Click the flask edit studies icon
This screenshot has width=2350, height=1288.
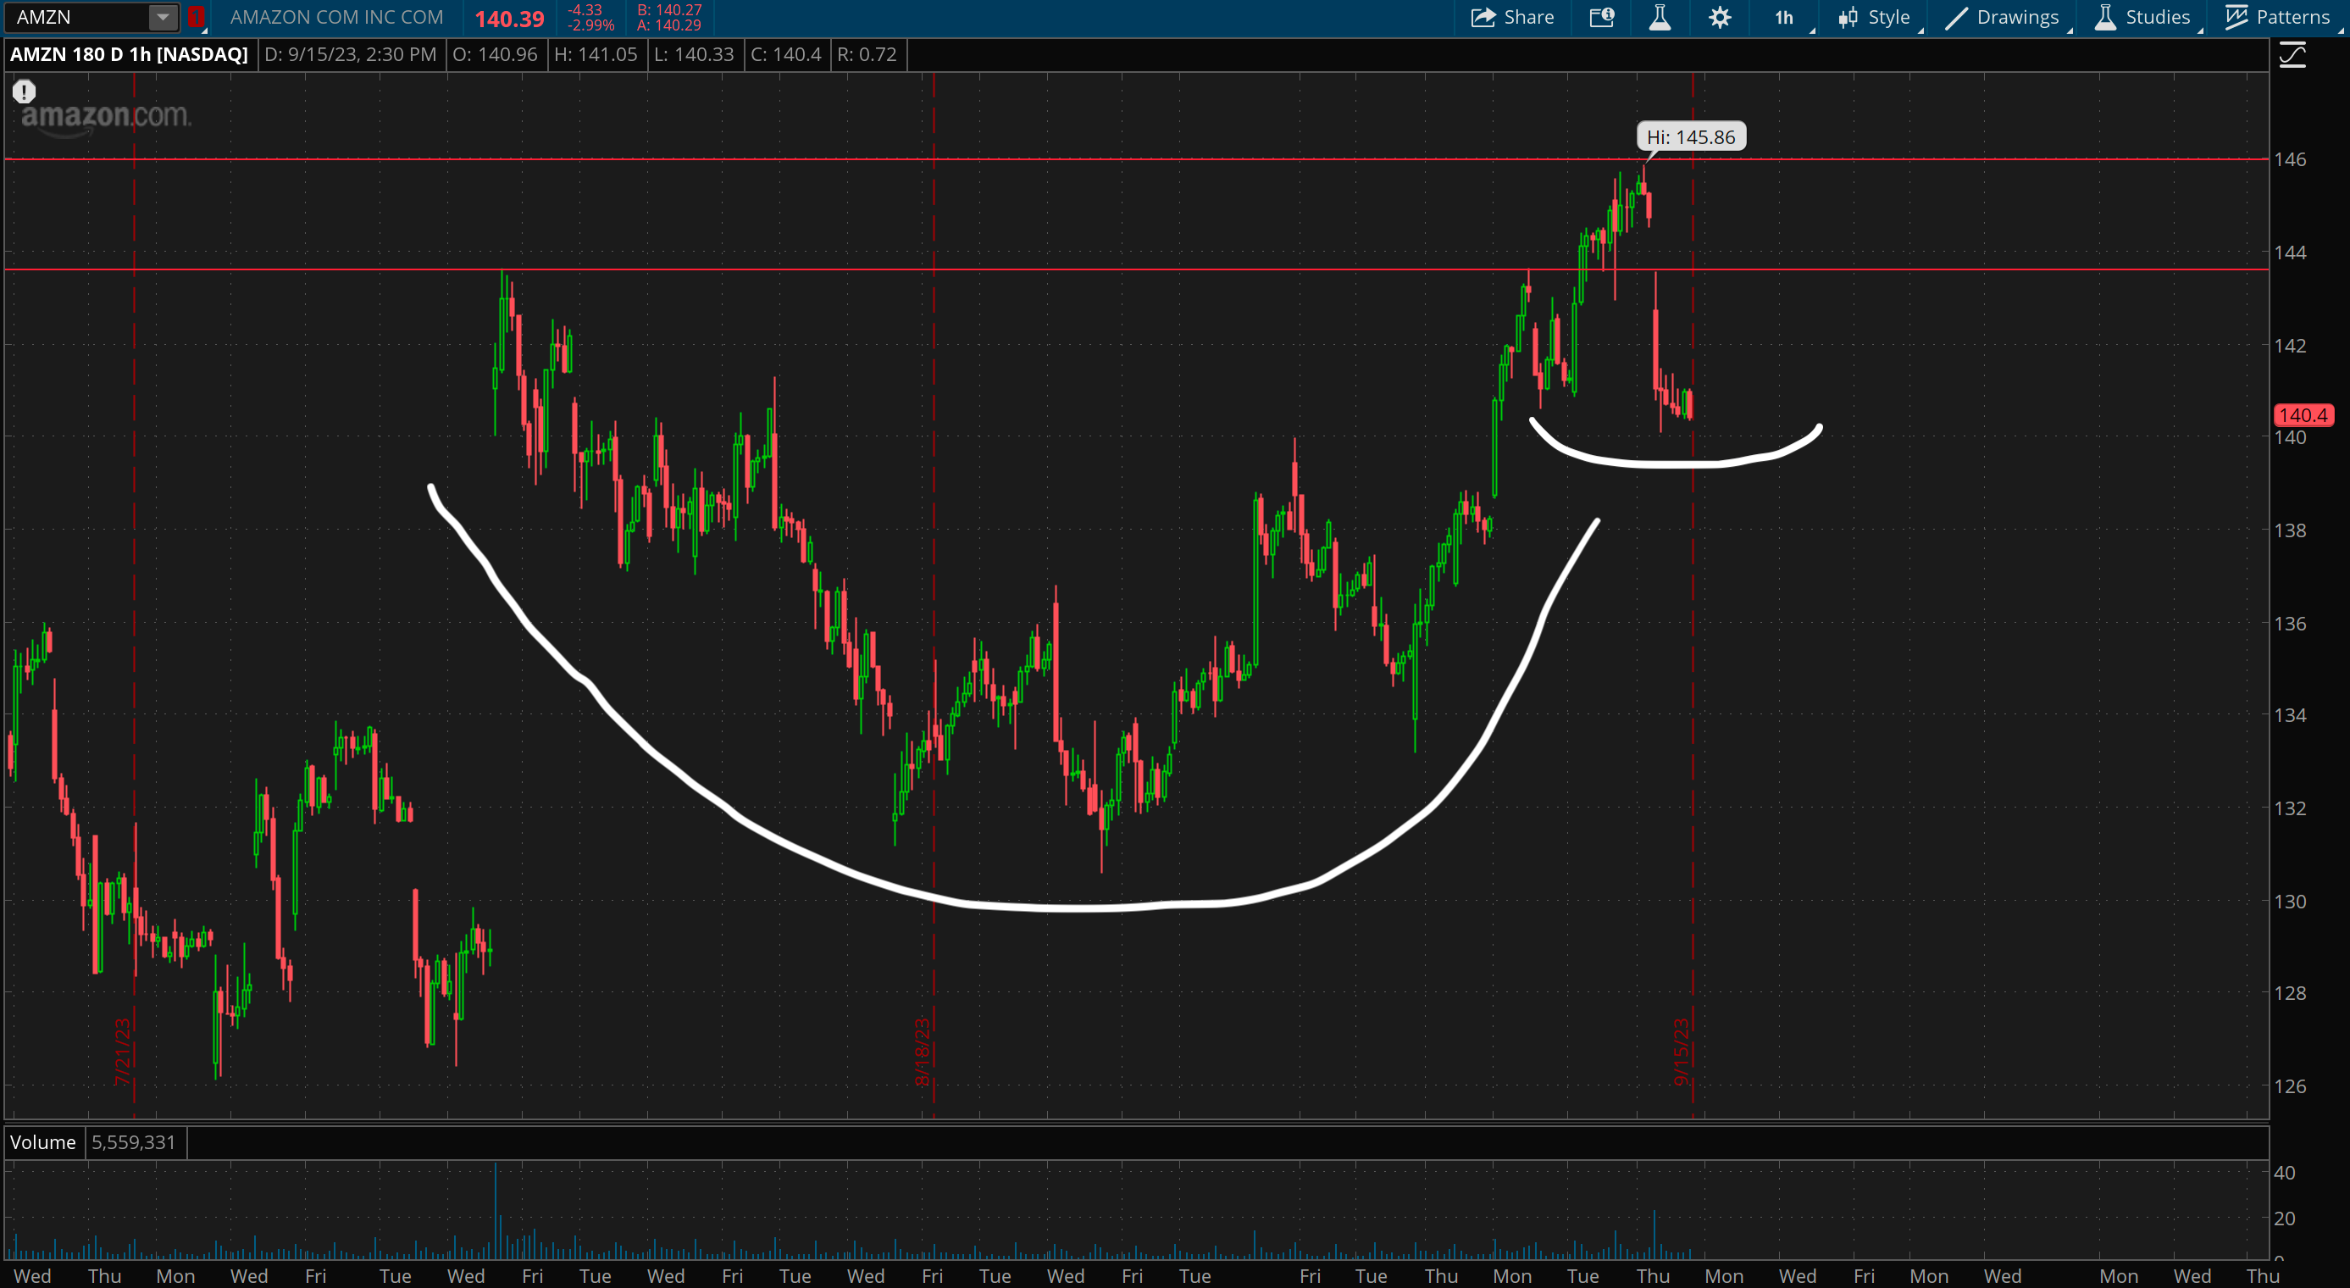click(x=1660, y=17)
